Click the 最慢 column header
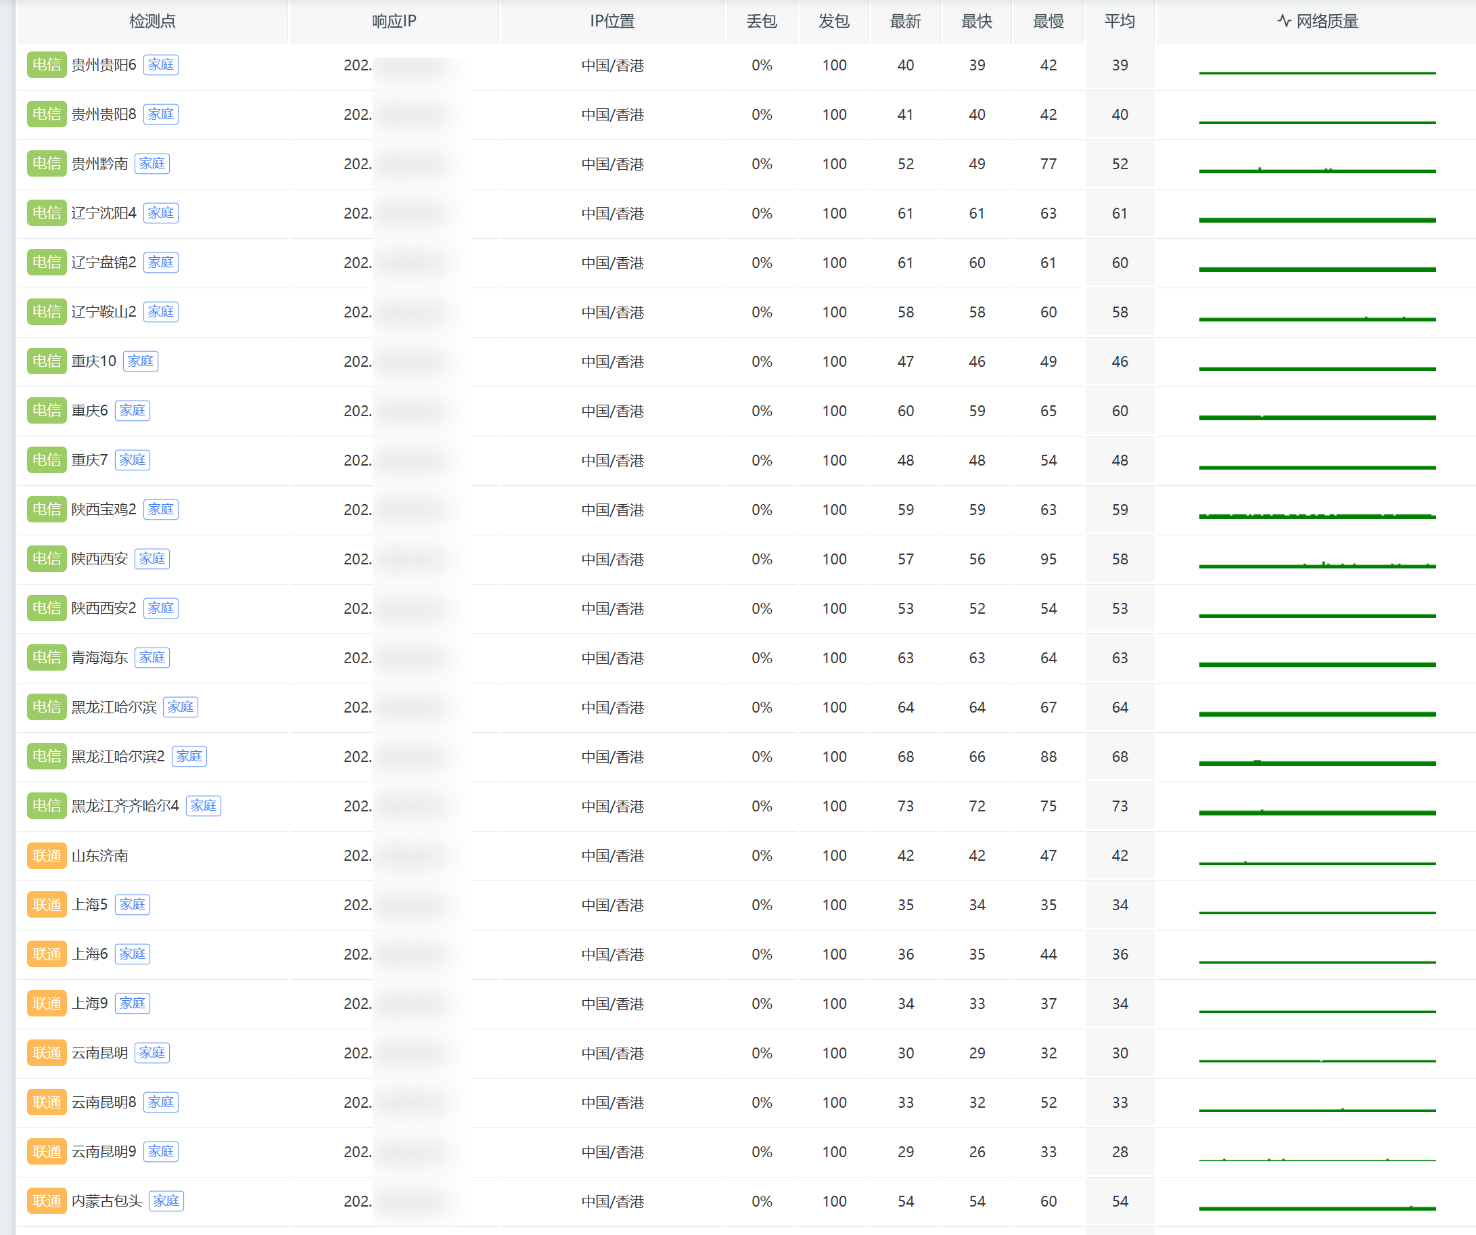The image size is (1476, 1235). (1048, 21)
